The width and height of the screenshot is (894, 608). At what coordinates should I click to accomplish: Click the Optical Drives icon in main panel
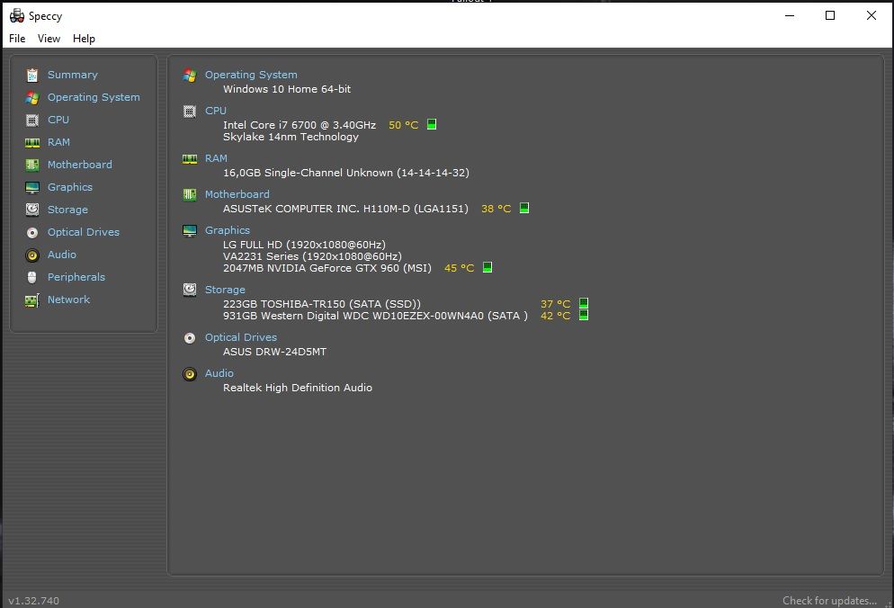click(x=190, y=337)
